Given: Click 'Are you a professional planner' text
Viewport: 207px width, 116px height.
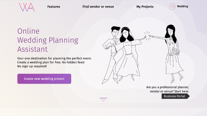Looking at the screenshot, I should (x=168, y=87).
